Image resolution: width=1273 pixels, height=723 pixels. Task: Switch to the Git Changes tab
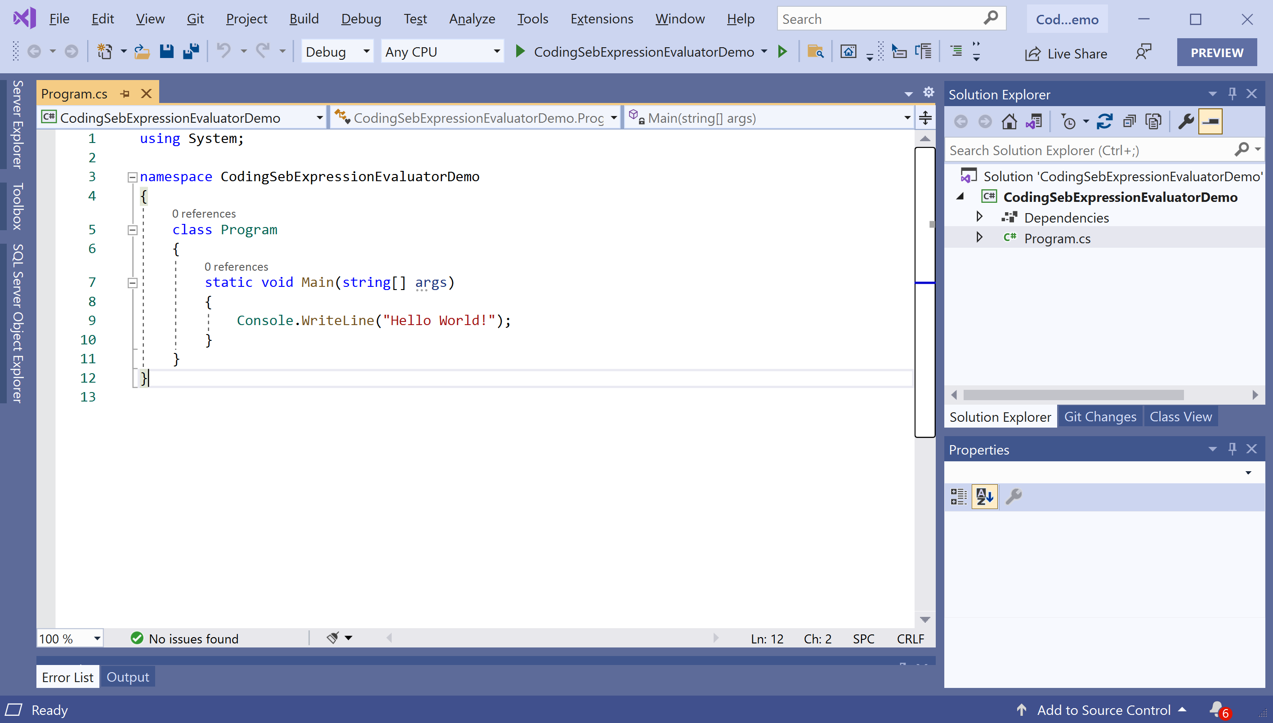tap(1099, 417)
